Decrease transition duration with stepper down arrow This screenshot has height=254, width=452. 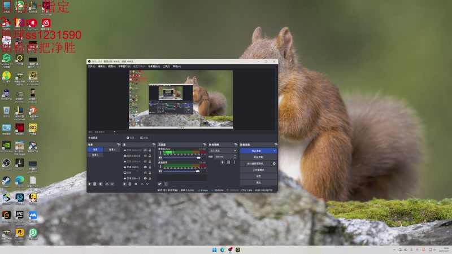click(x=235, y=158)
